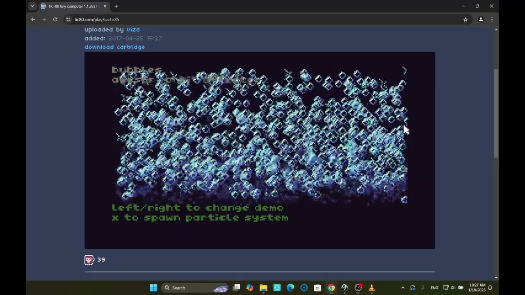This screenshot has width=525, height=295.
Task: Open the tab search dropdown arrow
Action: pos(32,6)
